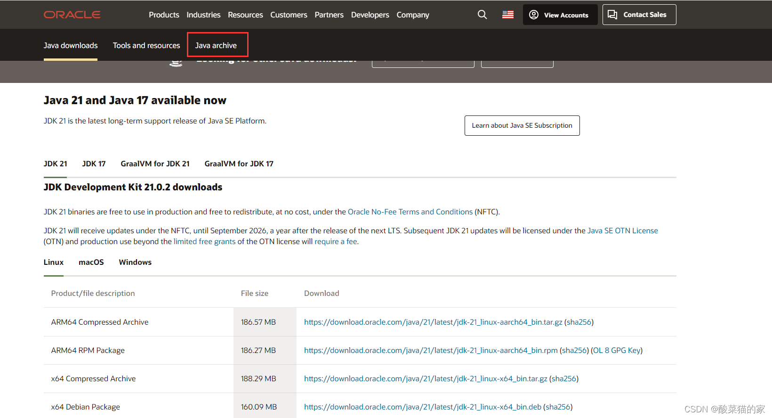Open the Java SE OTN License link
Viewport: 772px width, 418px height.
point(622,230)
